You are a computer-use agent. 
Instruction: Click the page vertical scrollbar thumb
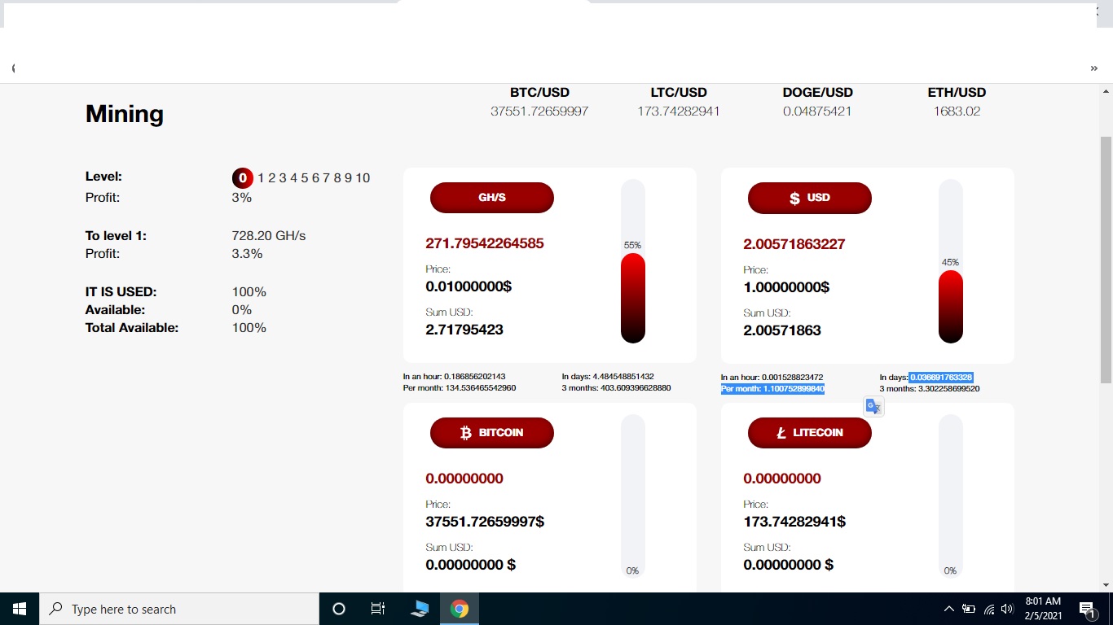click(x=1106, y=260)
